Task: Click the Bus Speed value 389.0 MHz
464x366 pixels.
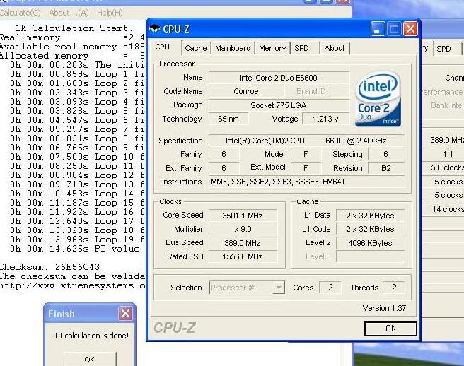Action: [243, 243]
